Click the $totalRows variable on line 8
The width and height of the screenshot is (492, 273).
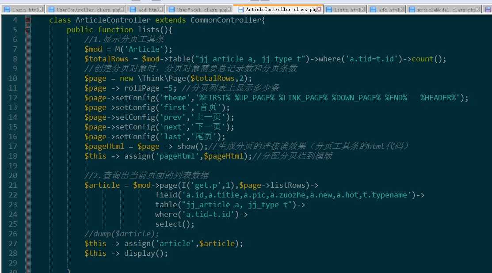pyautogui.click(x=106, y=59)
